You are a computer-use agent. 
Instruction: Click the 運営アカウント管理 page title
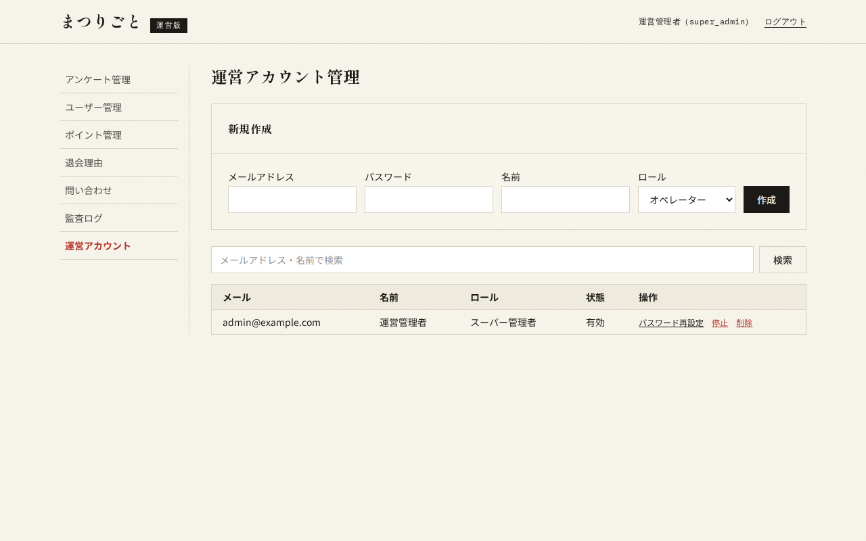[286, 77]
